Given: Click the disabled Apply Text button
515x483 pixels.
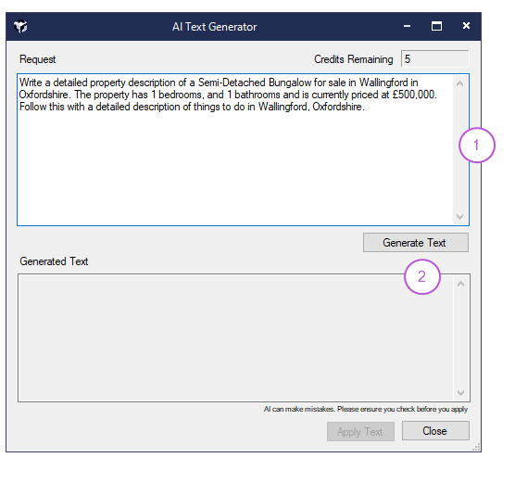Looking at the screenshot, I should (360, 432).
